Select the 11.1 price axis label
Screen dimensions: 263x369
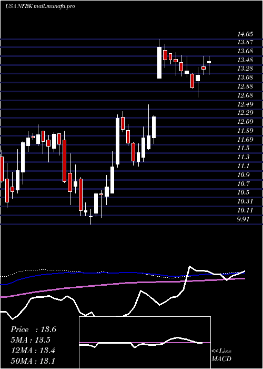coord(243,166)
